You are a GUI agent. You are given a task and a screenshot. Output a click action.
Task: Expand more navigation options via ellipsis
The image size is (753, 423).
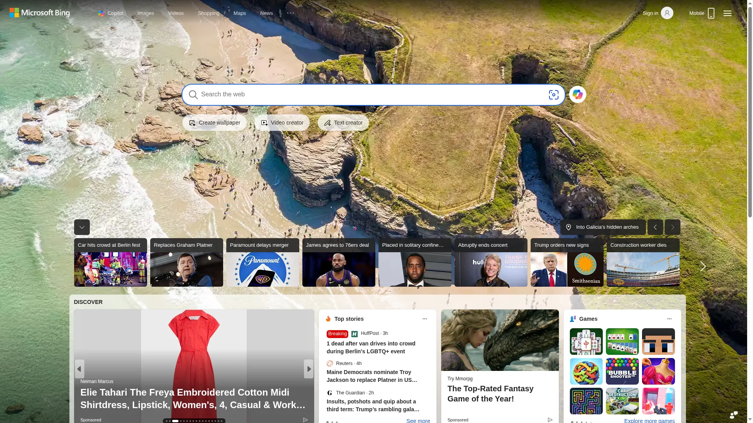coord(291,13)
